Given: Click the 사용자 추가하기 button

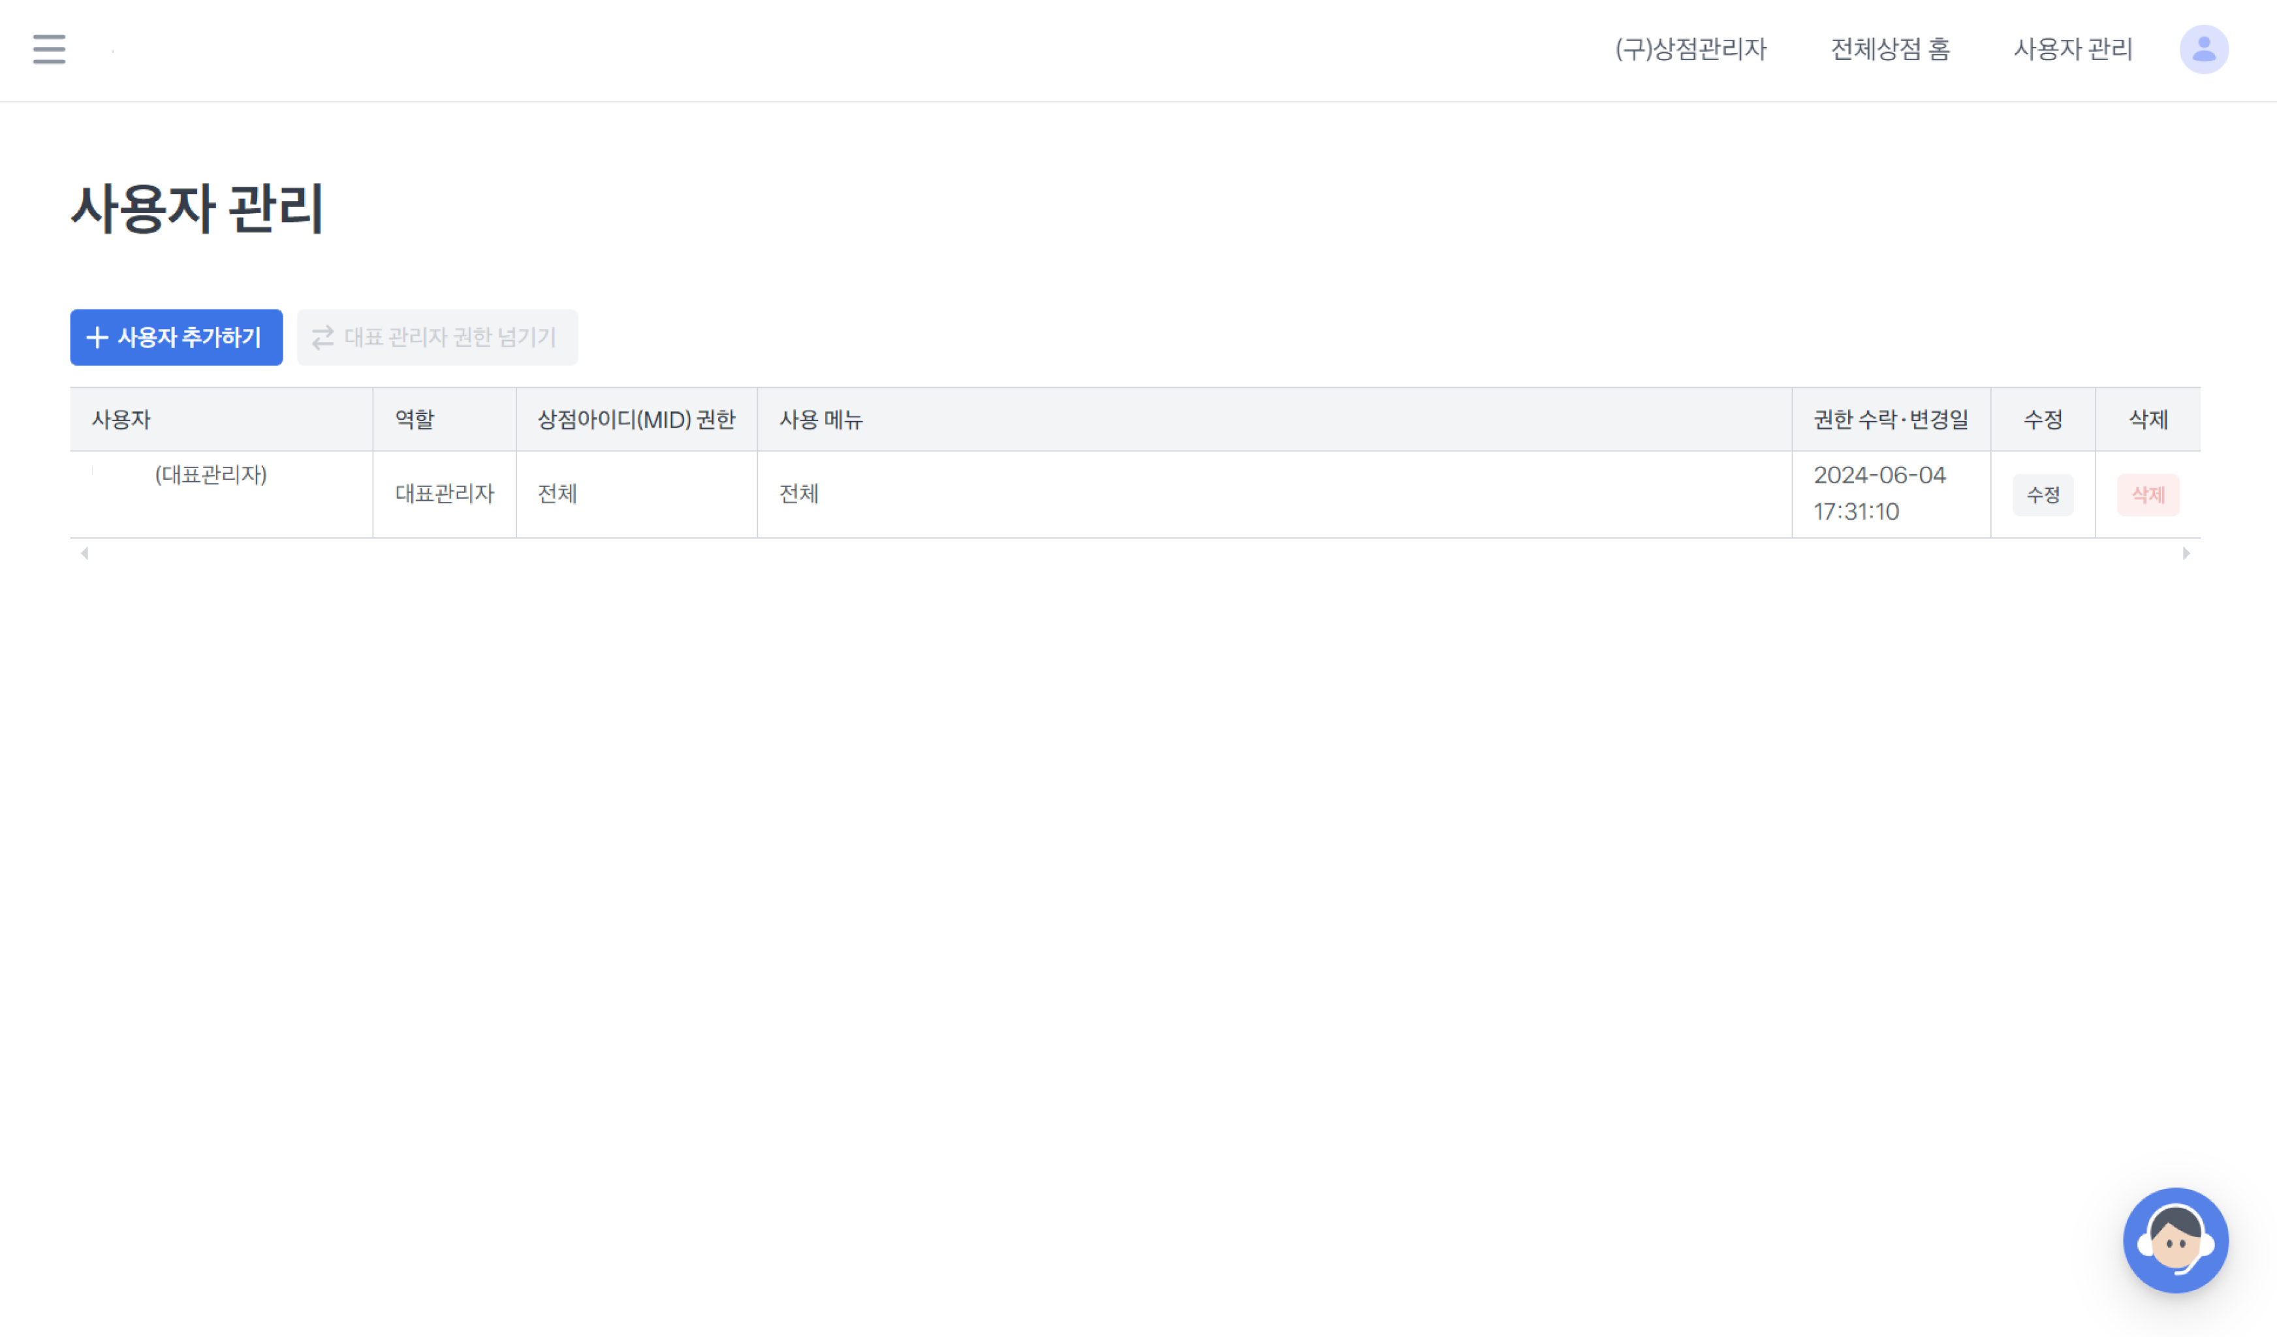Looking at the screenshot, I should (176, 337).
